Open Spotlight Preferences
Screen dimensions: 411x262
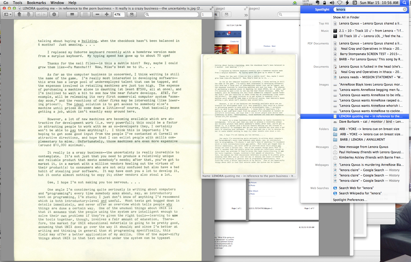pyautogui.click(x=350, y=200)
